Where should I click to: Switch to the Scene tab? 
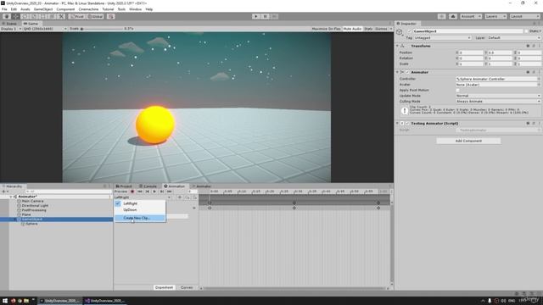[9, 24]
